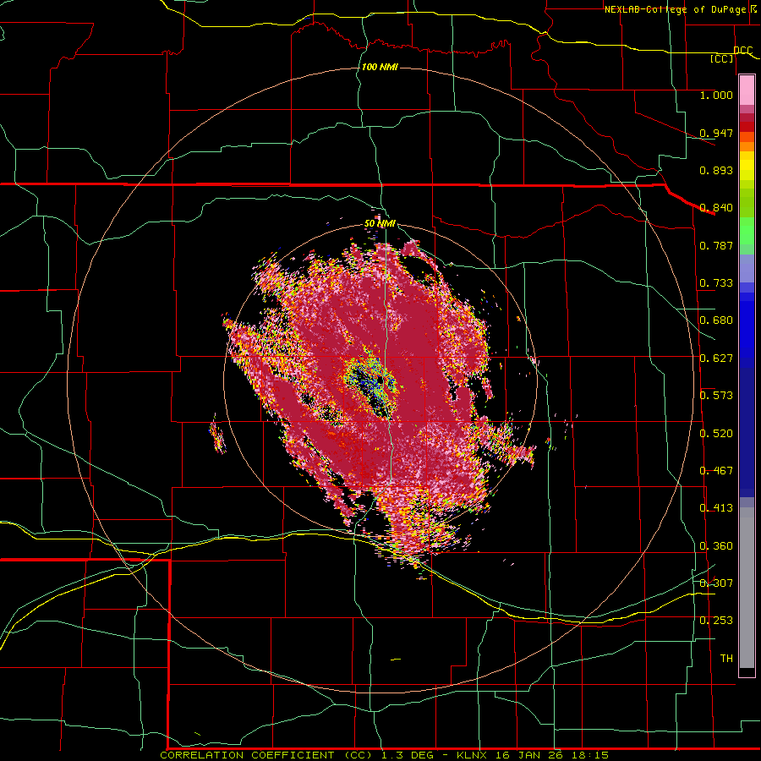Click the 0.307 color scale value
Viewport: 761px width, 761px height.
coord(716,583)
